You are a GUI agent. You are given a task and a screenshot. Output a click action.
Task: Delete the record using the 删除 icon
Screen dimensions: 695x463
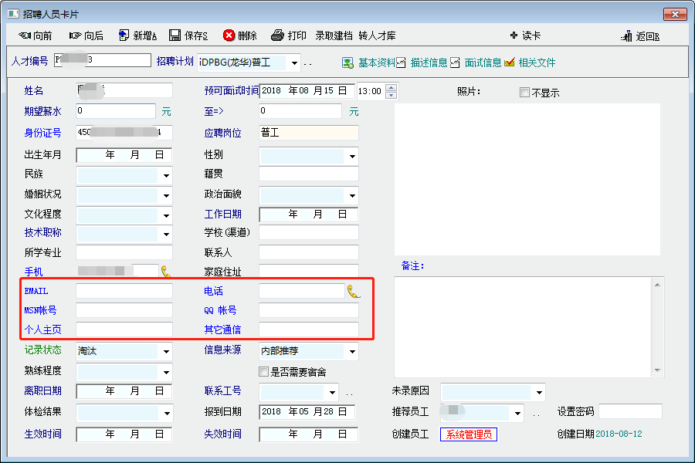click(x=229, y=35)
